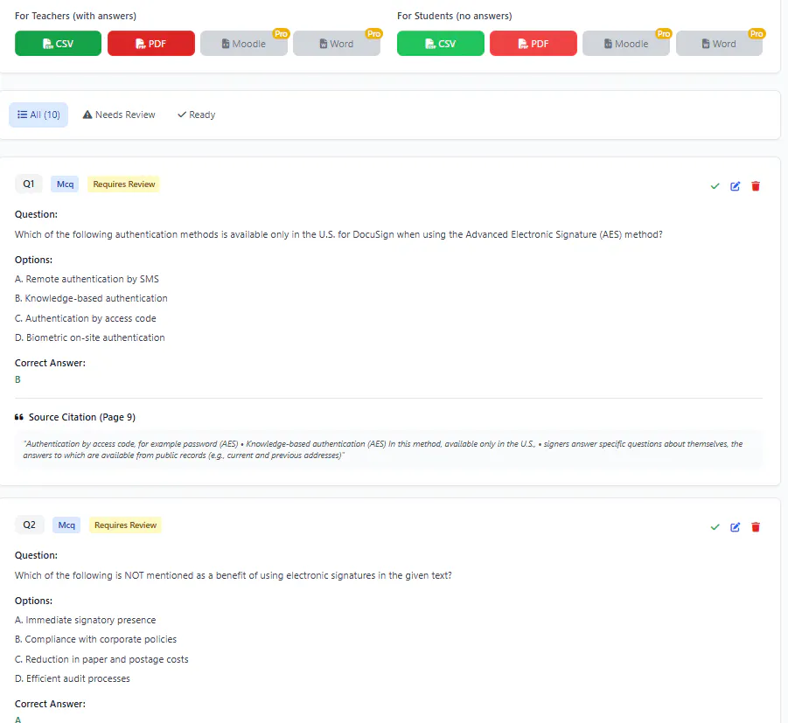Select option C. Authentication by access code
Viewport: 788px width, 723px height.
86,318
